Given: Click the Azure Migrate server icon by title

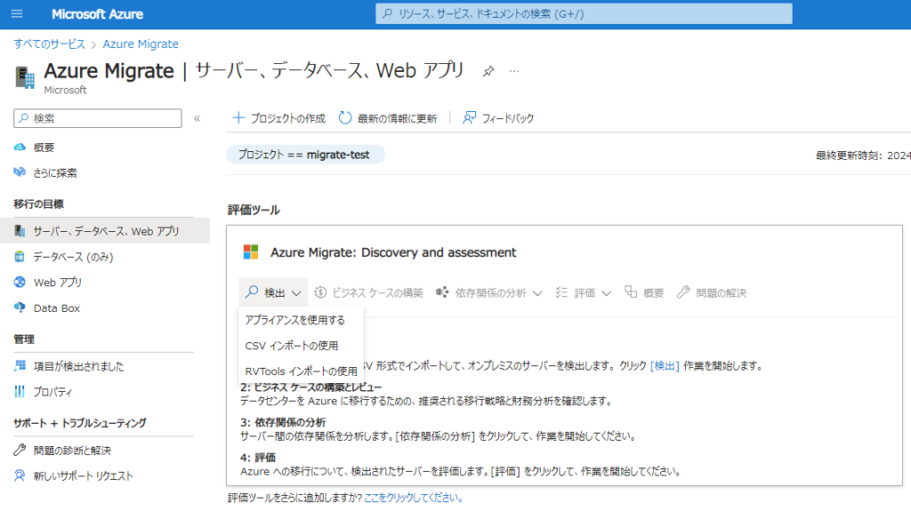Looking at the screenshot, I should (x=25, y=77).
